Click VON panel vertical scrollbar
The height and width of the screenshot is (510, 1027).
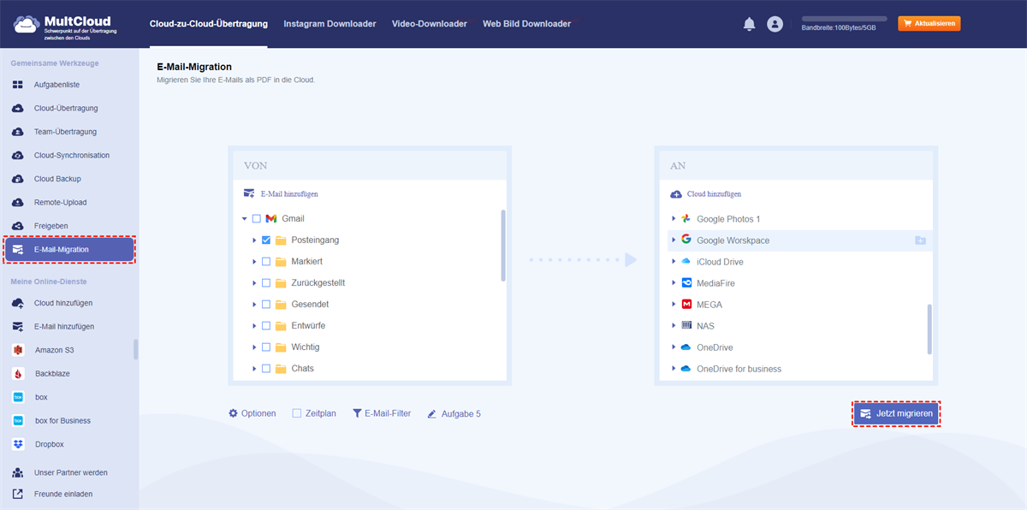pos(503,246)
